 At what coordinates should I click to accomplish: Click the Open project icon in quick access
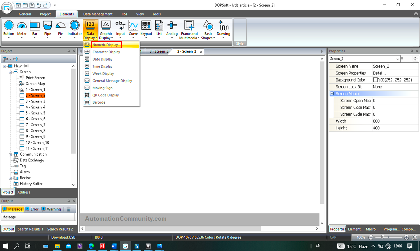pos(25,5)
